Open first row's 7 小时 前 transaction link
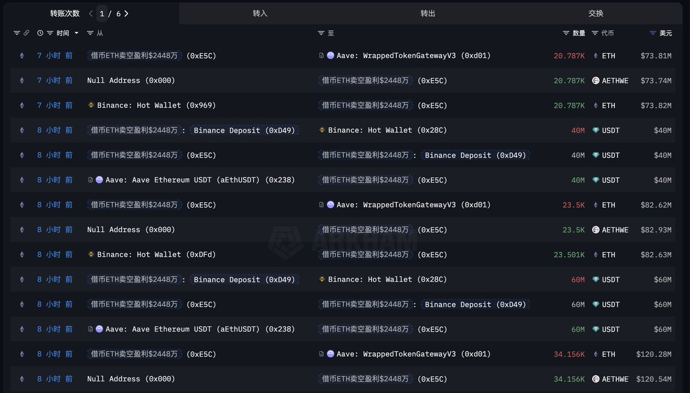The image size is (690, 393). click(55, 56)
